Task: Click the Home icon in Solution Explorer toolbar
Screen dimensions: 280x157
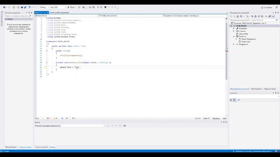Action: click(x=238, y=17)
